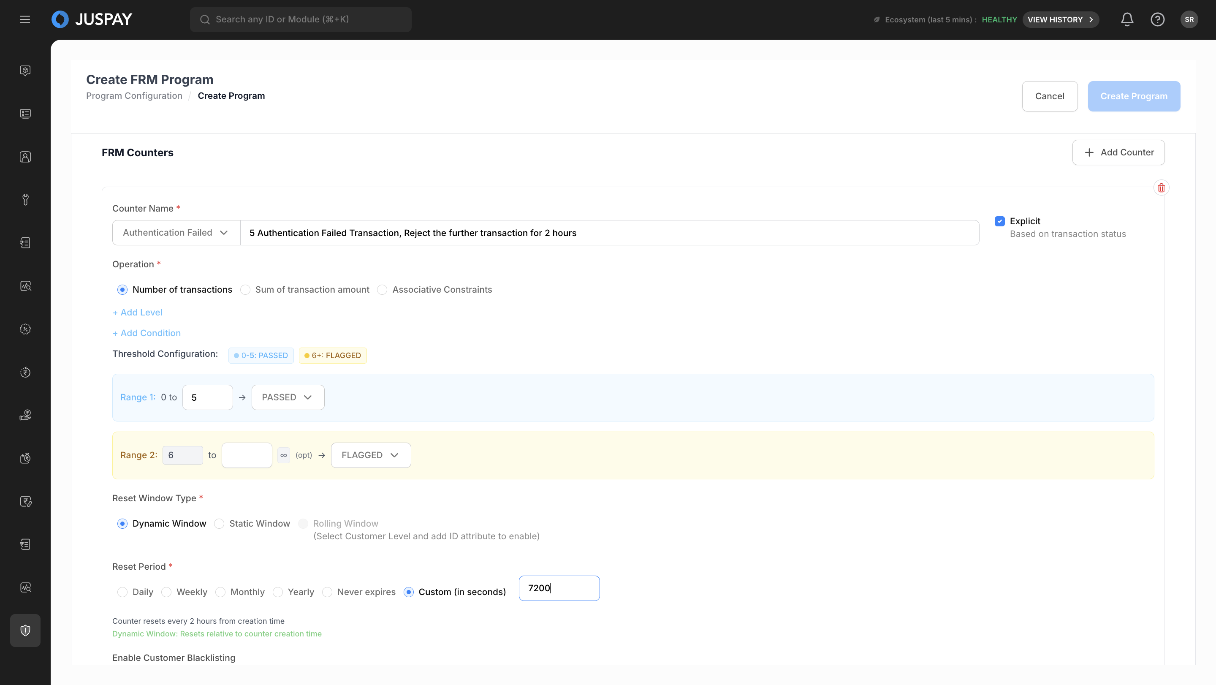Select Associative Constraints operation
1216x685 pixels.
pos(434,289)
